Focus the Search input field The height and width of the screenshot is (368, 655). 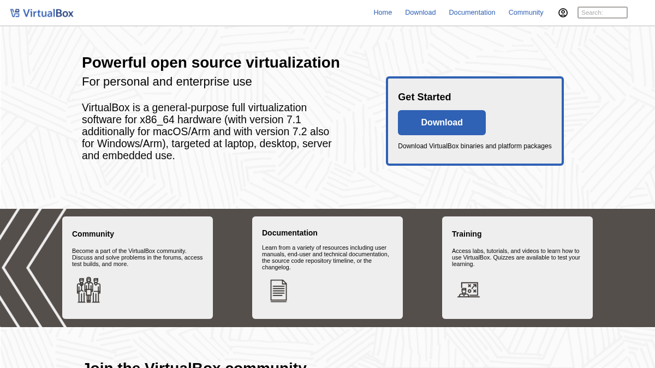point(603,13)
